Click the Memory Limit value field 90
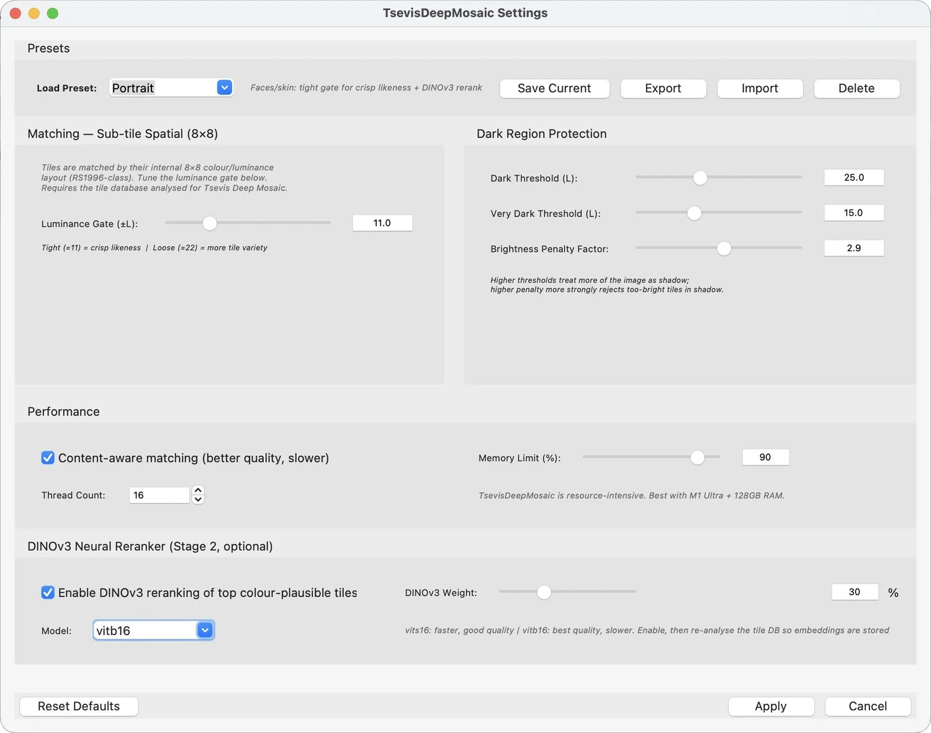931x733 pixels. [765, 457]
